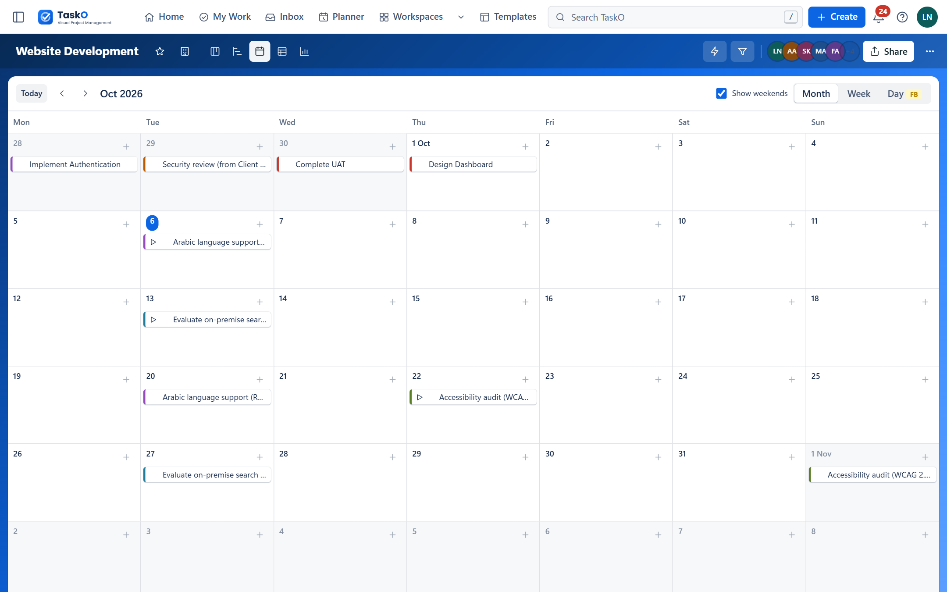947x592 pixels.
Task: Open the Workspaces dropdown chevron
Action: point(461,17)
